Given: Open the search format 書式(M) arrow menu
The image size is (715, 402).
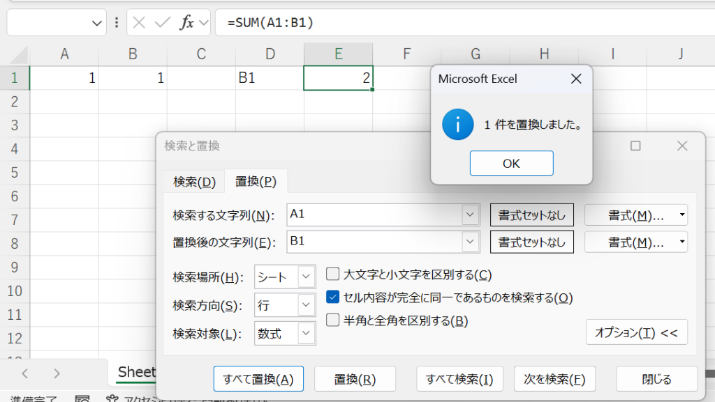Looking at the screenshot, I should (x=682, y=215).
